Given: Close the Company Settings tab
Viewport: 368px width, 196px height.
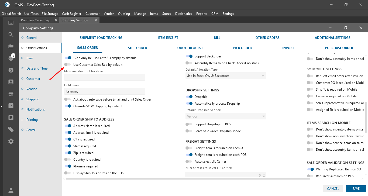Looking at the screenshot, I should [96, 20].
